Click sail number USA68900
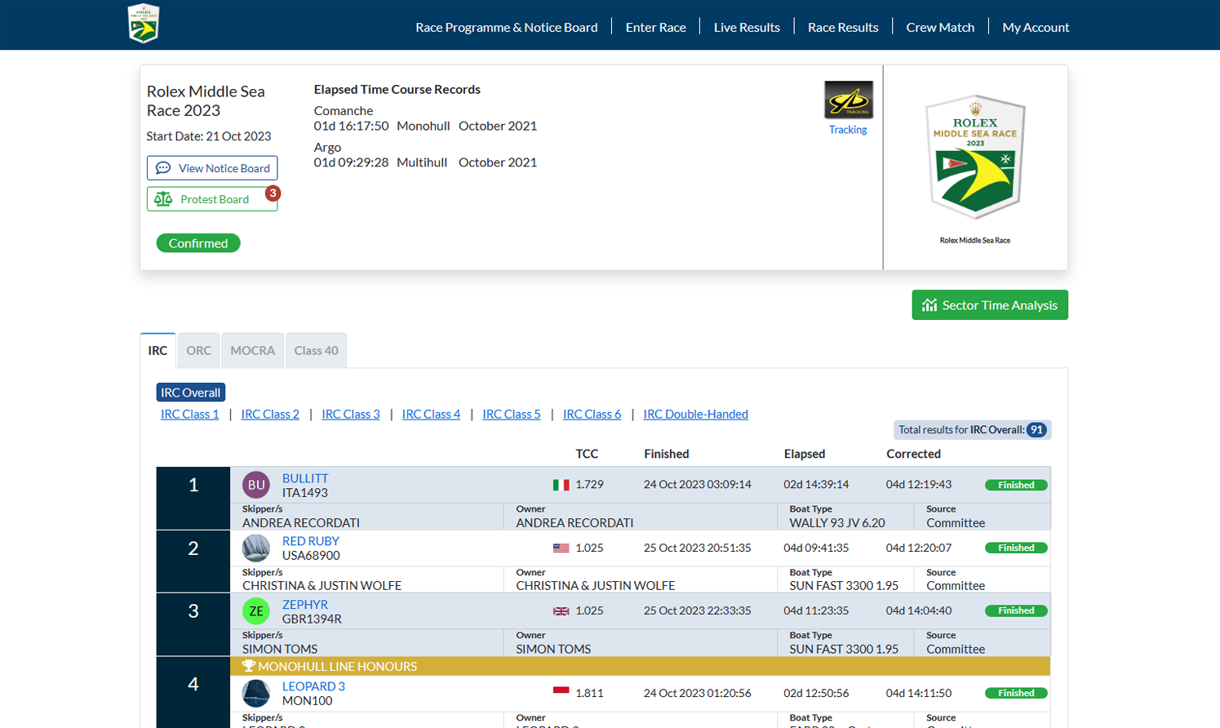Screen dimensions: 1220x728 click(311, 556)
